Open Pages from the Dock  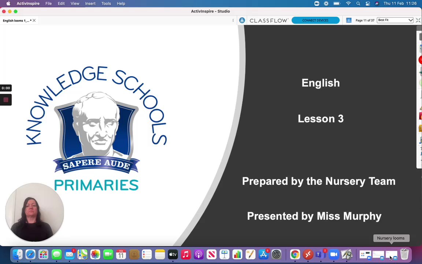tap(250, 254)
